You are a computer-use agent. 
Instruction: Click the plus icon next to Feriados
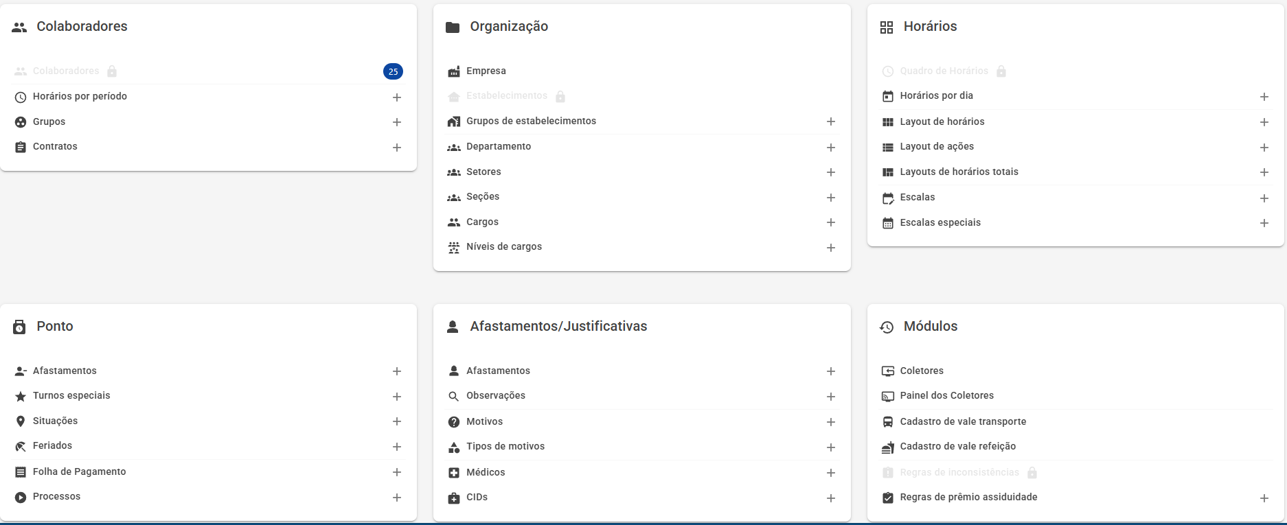pyautogui.click(x=397, y=447)
